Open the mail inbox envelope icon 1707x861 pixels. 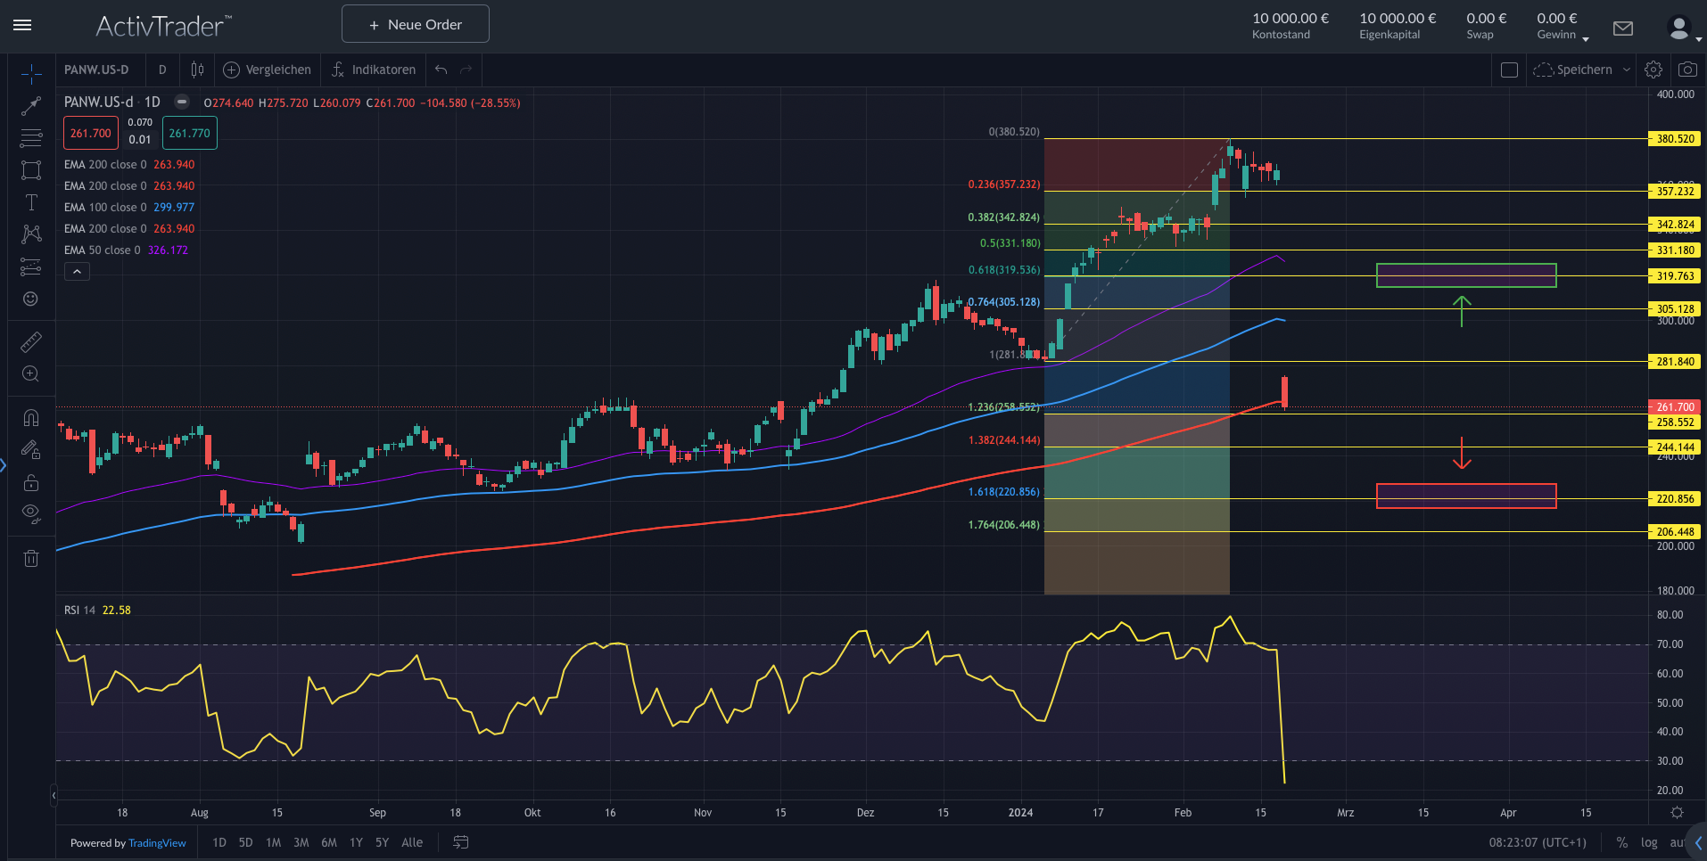pos(1623,29)
